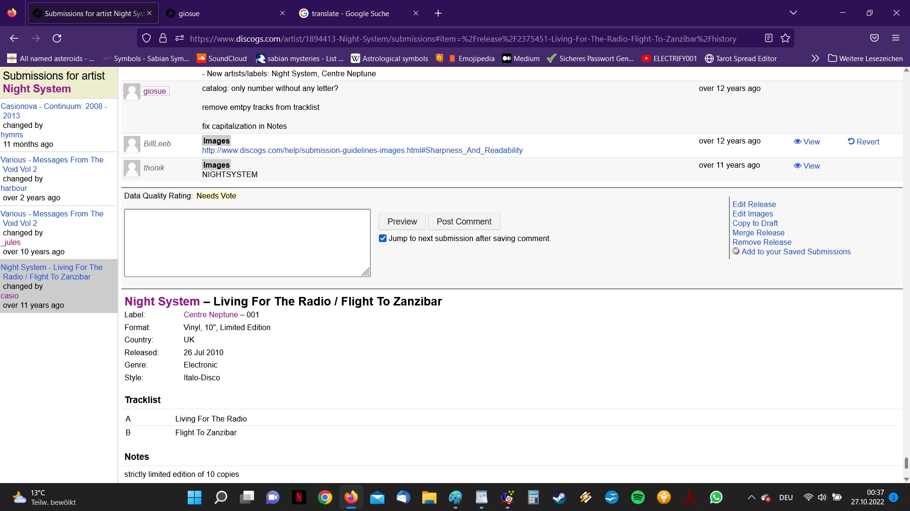The width and height of the screenshot is (910, 511).
Task: Launch Spotify from the taskbar
Action: [x=637, y=497]
